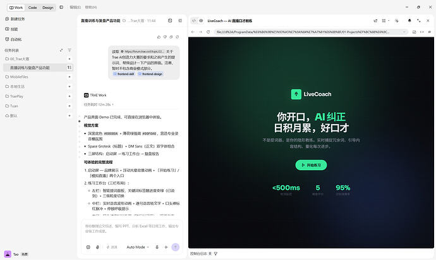This screenshot has width=436, height=260.
Task: Toggle the eye preview icon in the preview header
Action: click(x=201, y=21)
